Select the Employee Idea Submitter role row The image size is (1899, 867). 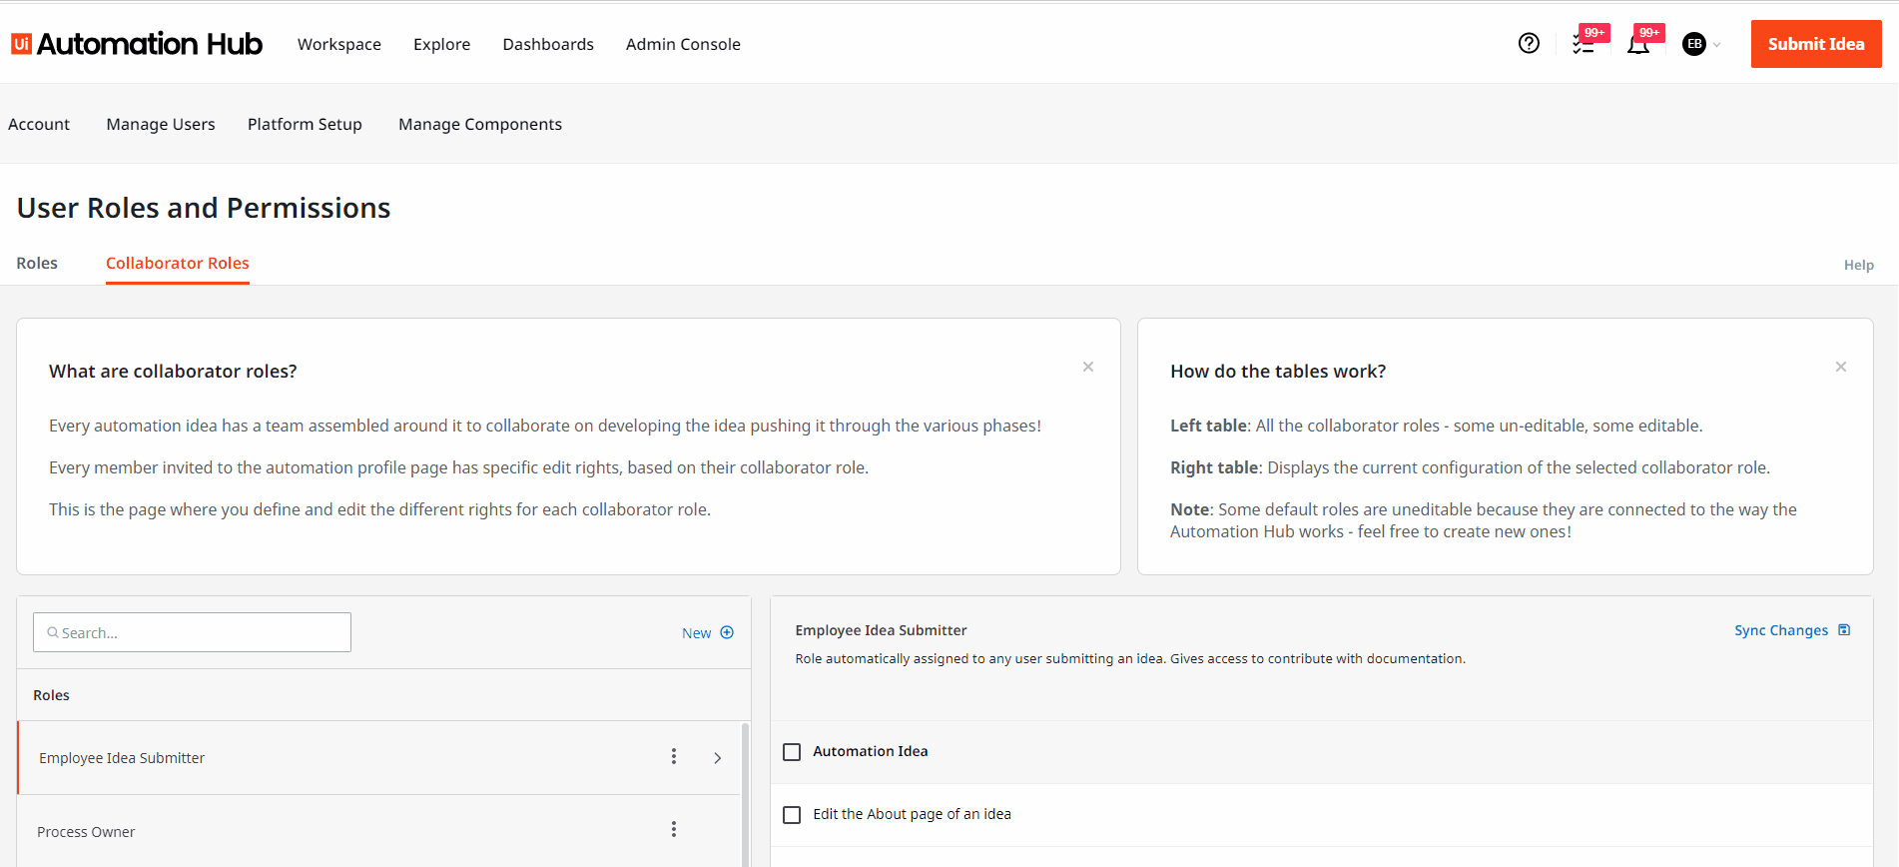point(379,758)
